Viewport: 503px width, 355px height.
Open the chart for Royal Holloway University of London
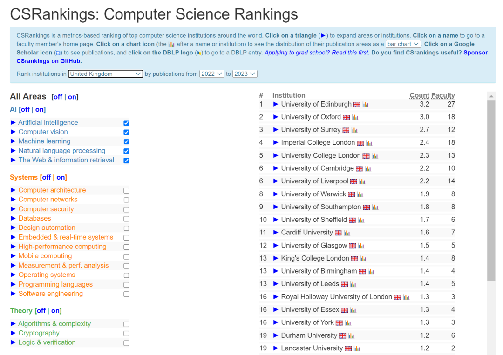click(406, 297)
